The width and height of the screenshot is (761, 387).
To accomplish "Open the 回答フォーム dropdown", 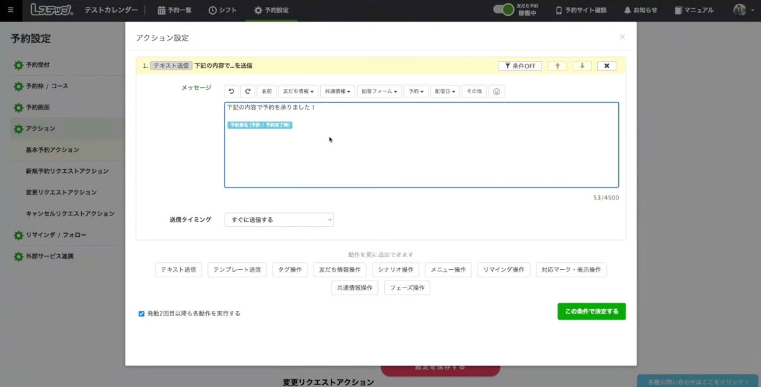I will [x=379, y=92].
